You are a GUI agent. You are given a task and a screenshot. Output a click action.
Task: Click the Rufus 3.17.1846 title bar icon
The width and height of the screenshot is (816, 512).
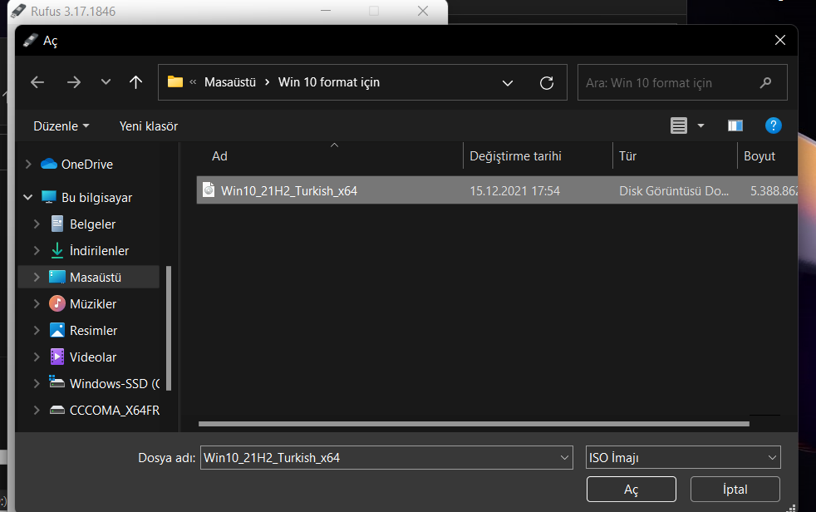pos(18,11)
